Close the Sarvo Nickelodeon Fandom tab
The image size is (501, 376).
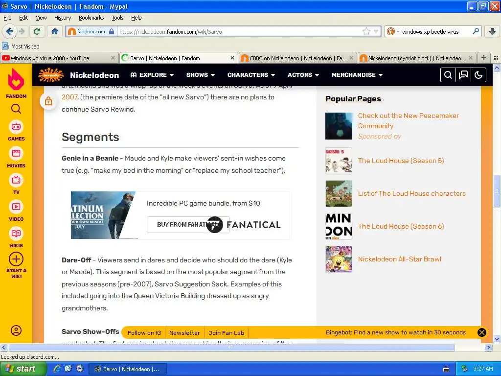pyautogui.click(x=232, y=58)
